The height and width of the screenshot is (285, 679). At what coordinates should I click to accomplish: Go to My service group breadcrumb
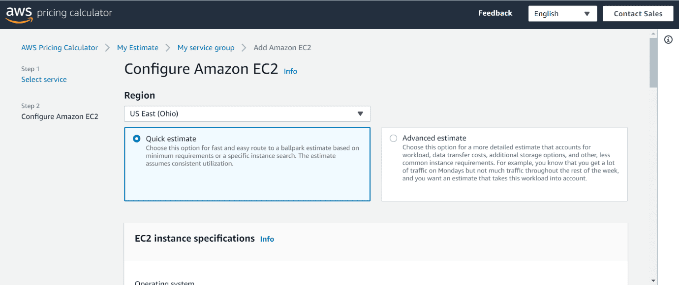click(206, 48)
